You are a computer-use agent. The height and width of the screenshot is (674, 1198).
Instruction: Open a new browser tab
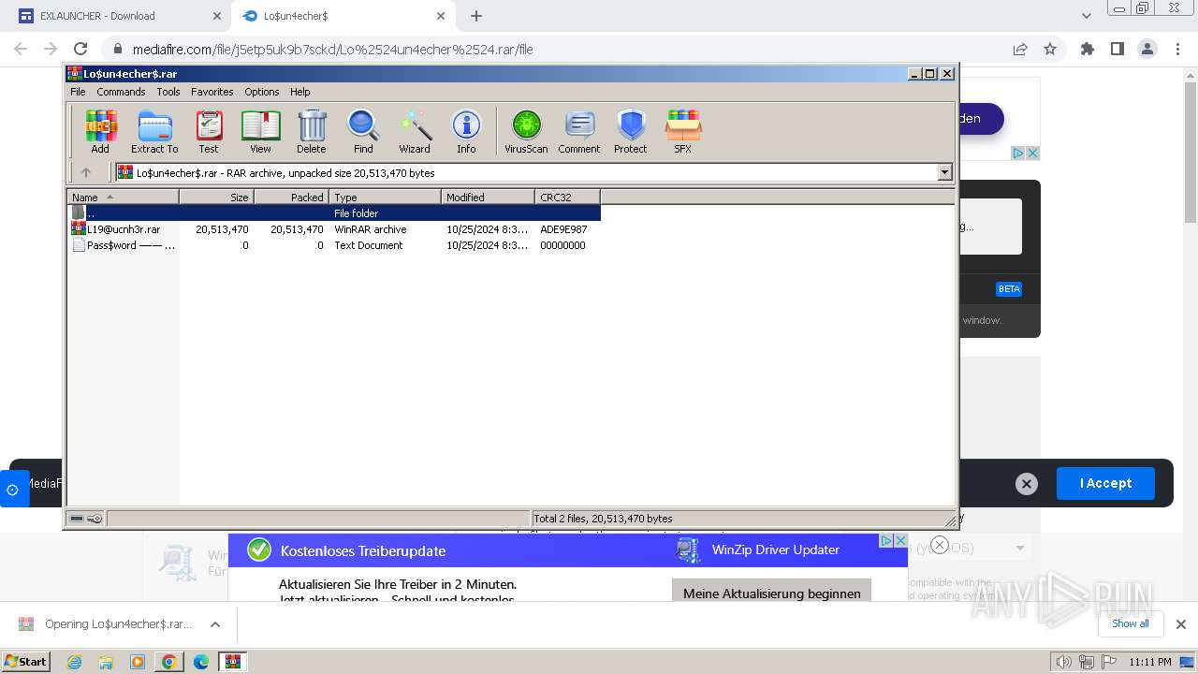[x=476, y=16]
